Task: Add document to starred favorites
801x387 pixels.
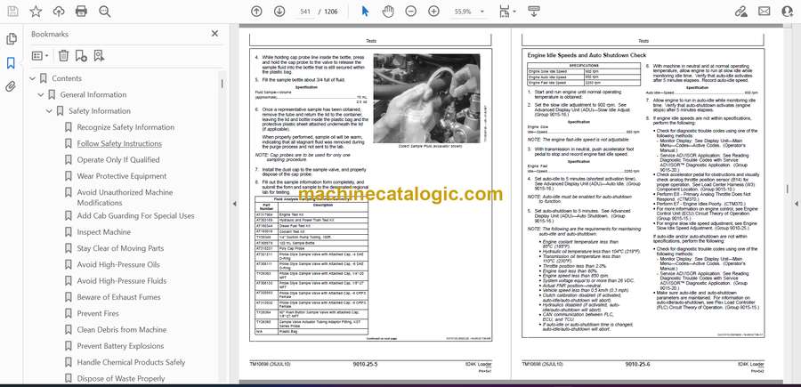Action: click(x=36, y=12)
